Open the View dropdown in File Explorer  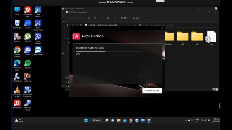pos(137,18)
